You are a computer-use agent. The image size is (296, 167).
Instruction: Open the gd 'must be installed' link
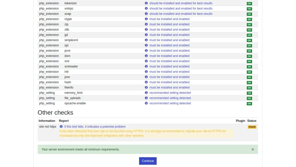click(169, 35)
